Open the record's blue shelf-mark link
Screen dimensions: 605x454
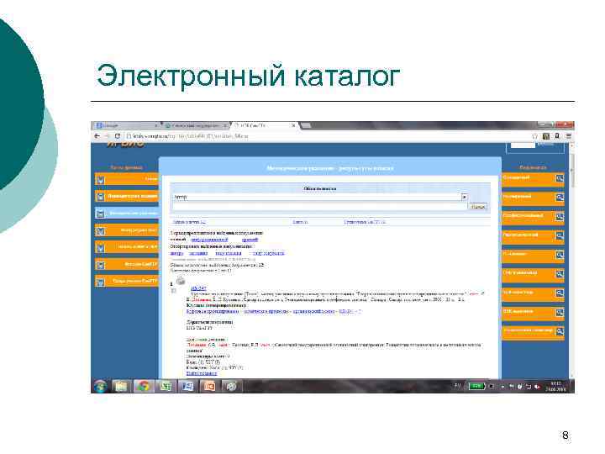[x=198, y=288]
